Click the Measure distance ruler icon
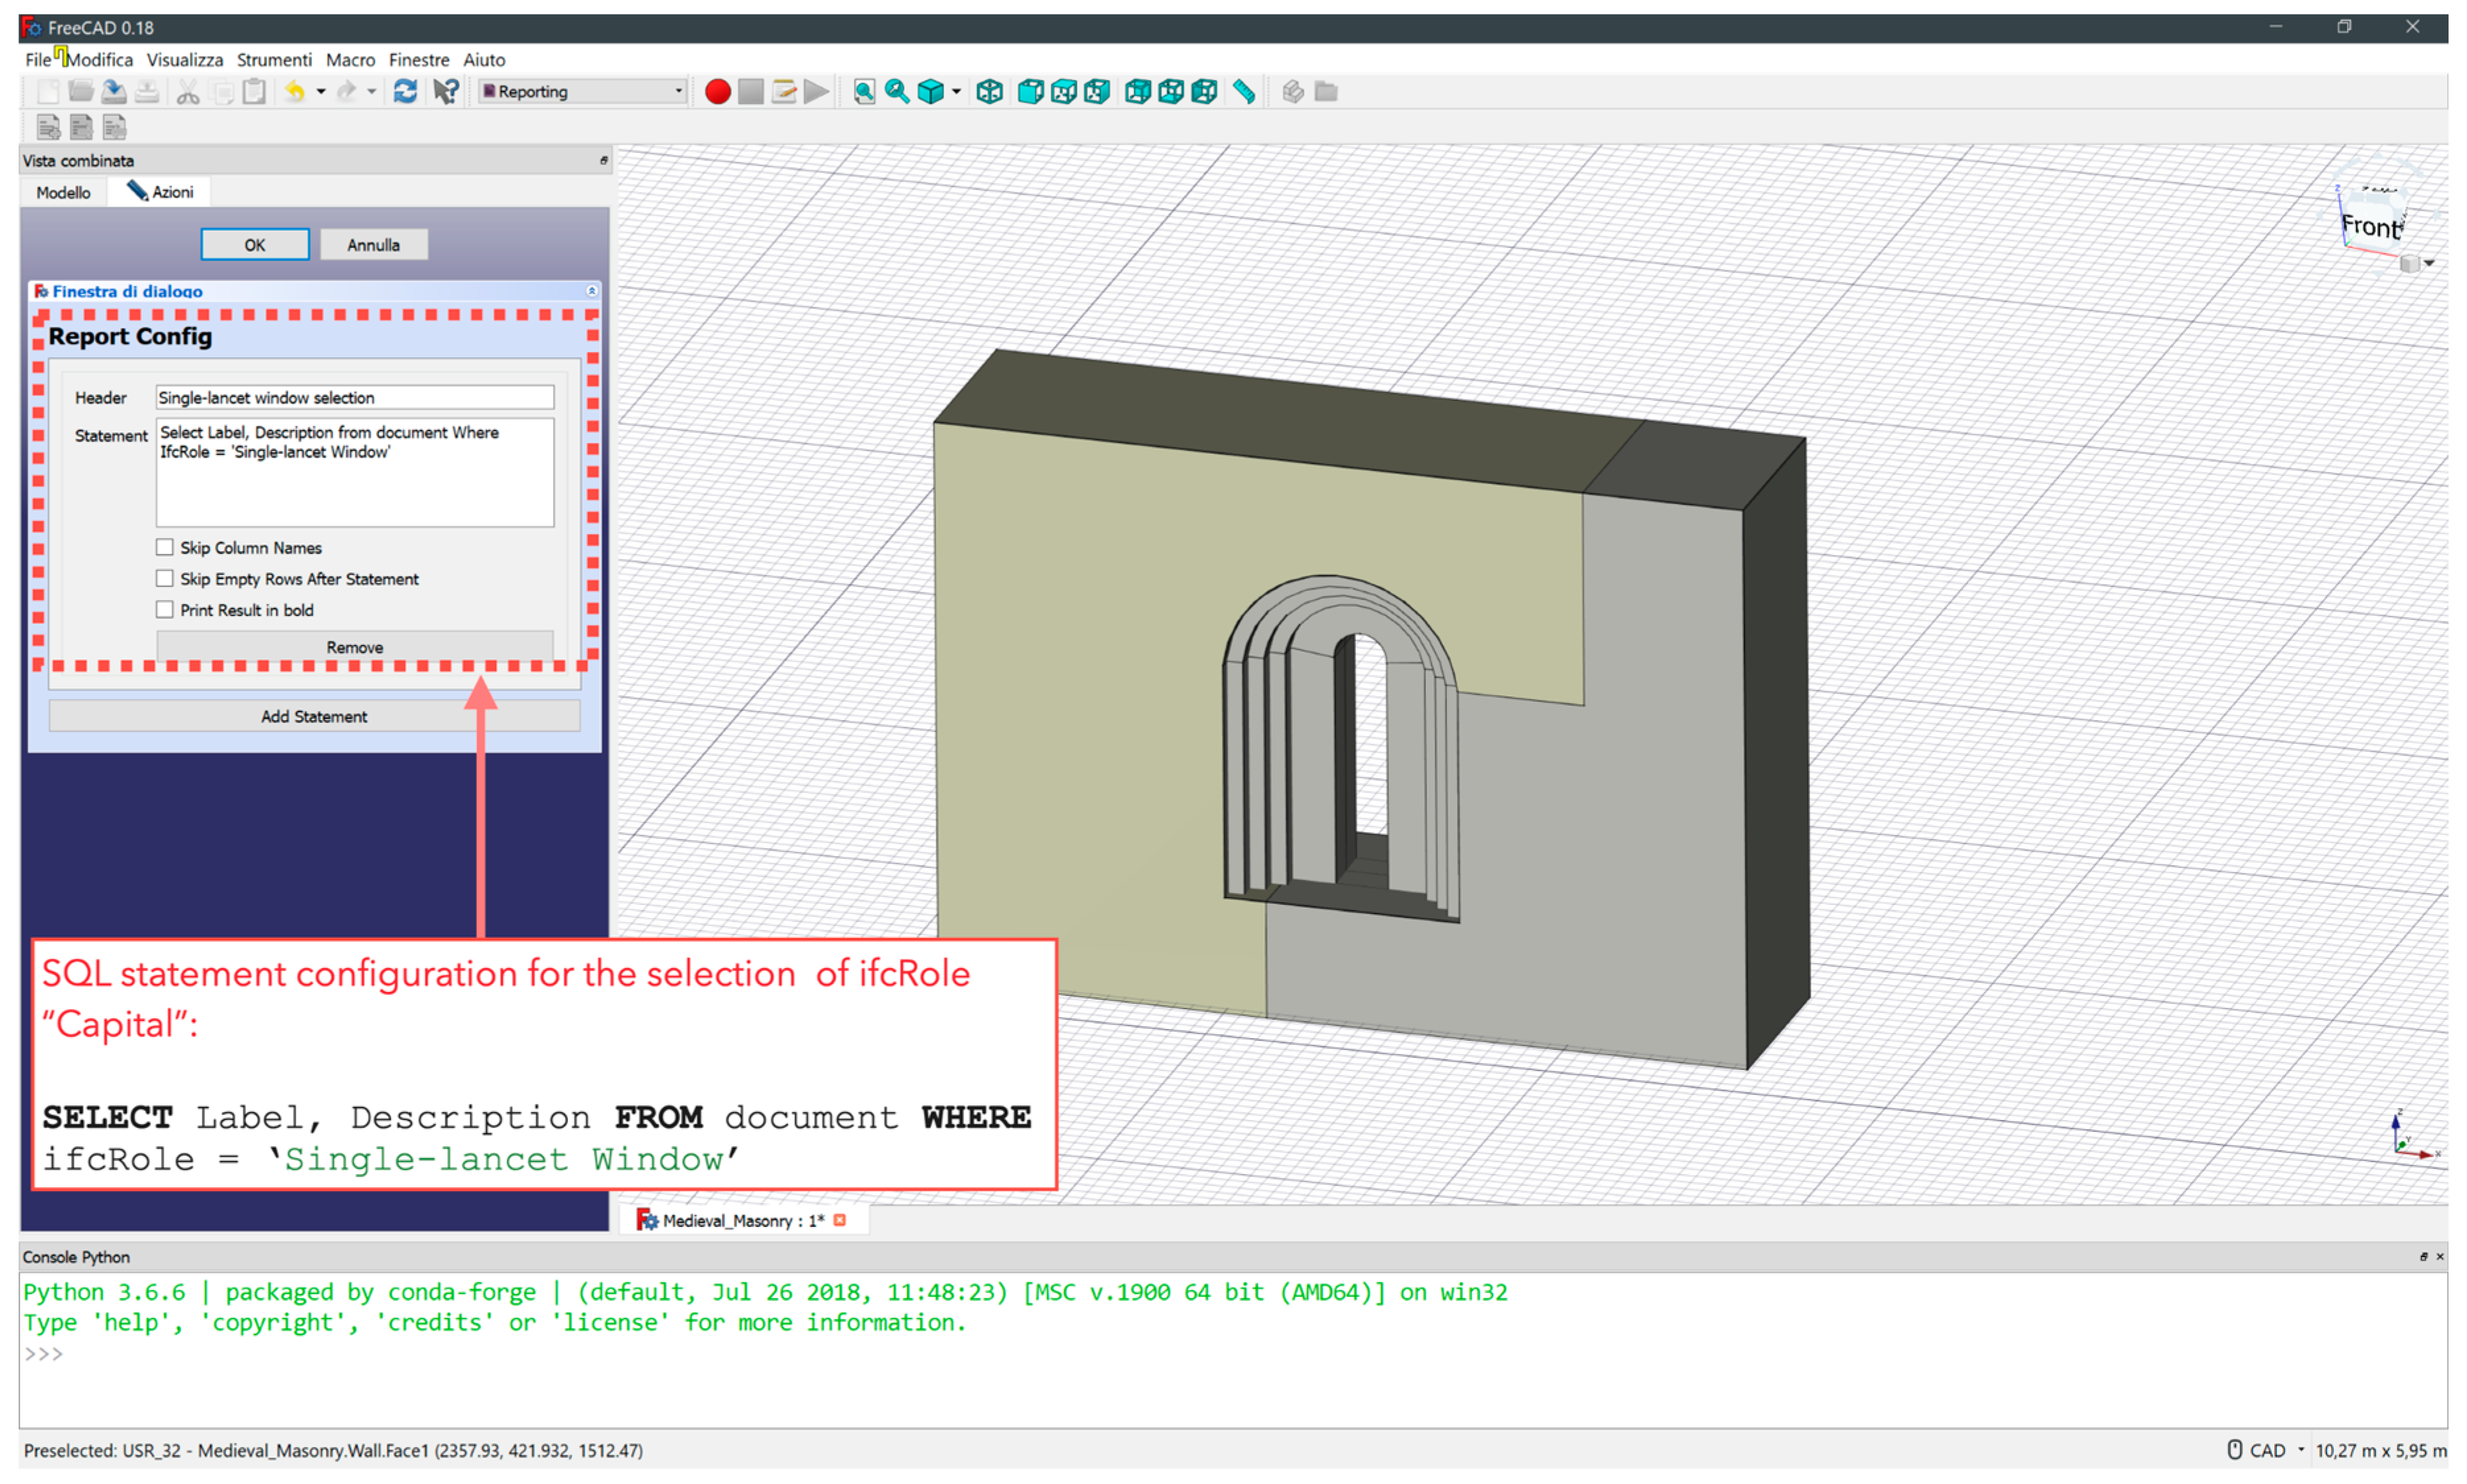 [1244, 92]
